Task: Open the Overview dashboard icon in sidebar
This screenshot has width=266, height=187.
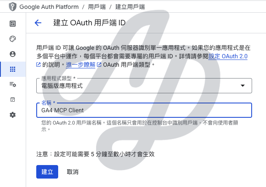Action: pos(13,24)
